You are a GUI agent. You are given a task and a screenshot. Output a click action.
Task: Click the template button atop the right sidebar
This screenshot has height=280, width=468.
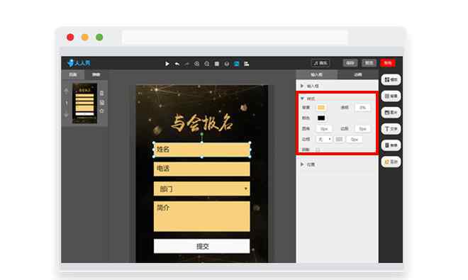tap(391, 79)
